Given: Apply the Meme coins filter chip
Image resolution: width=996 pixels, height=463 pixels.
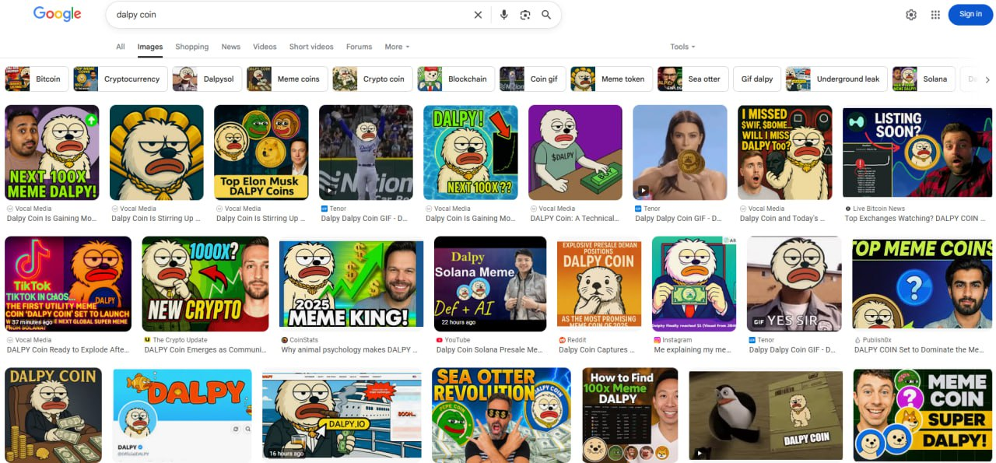Looking at the screenshot, I should [x=285, y=79].
